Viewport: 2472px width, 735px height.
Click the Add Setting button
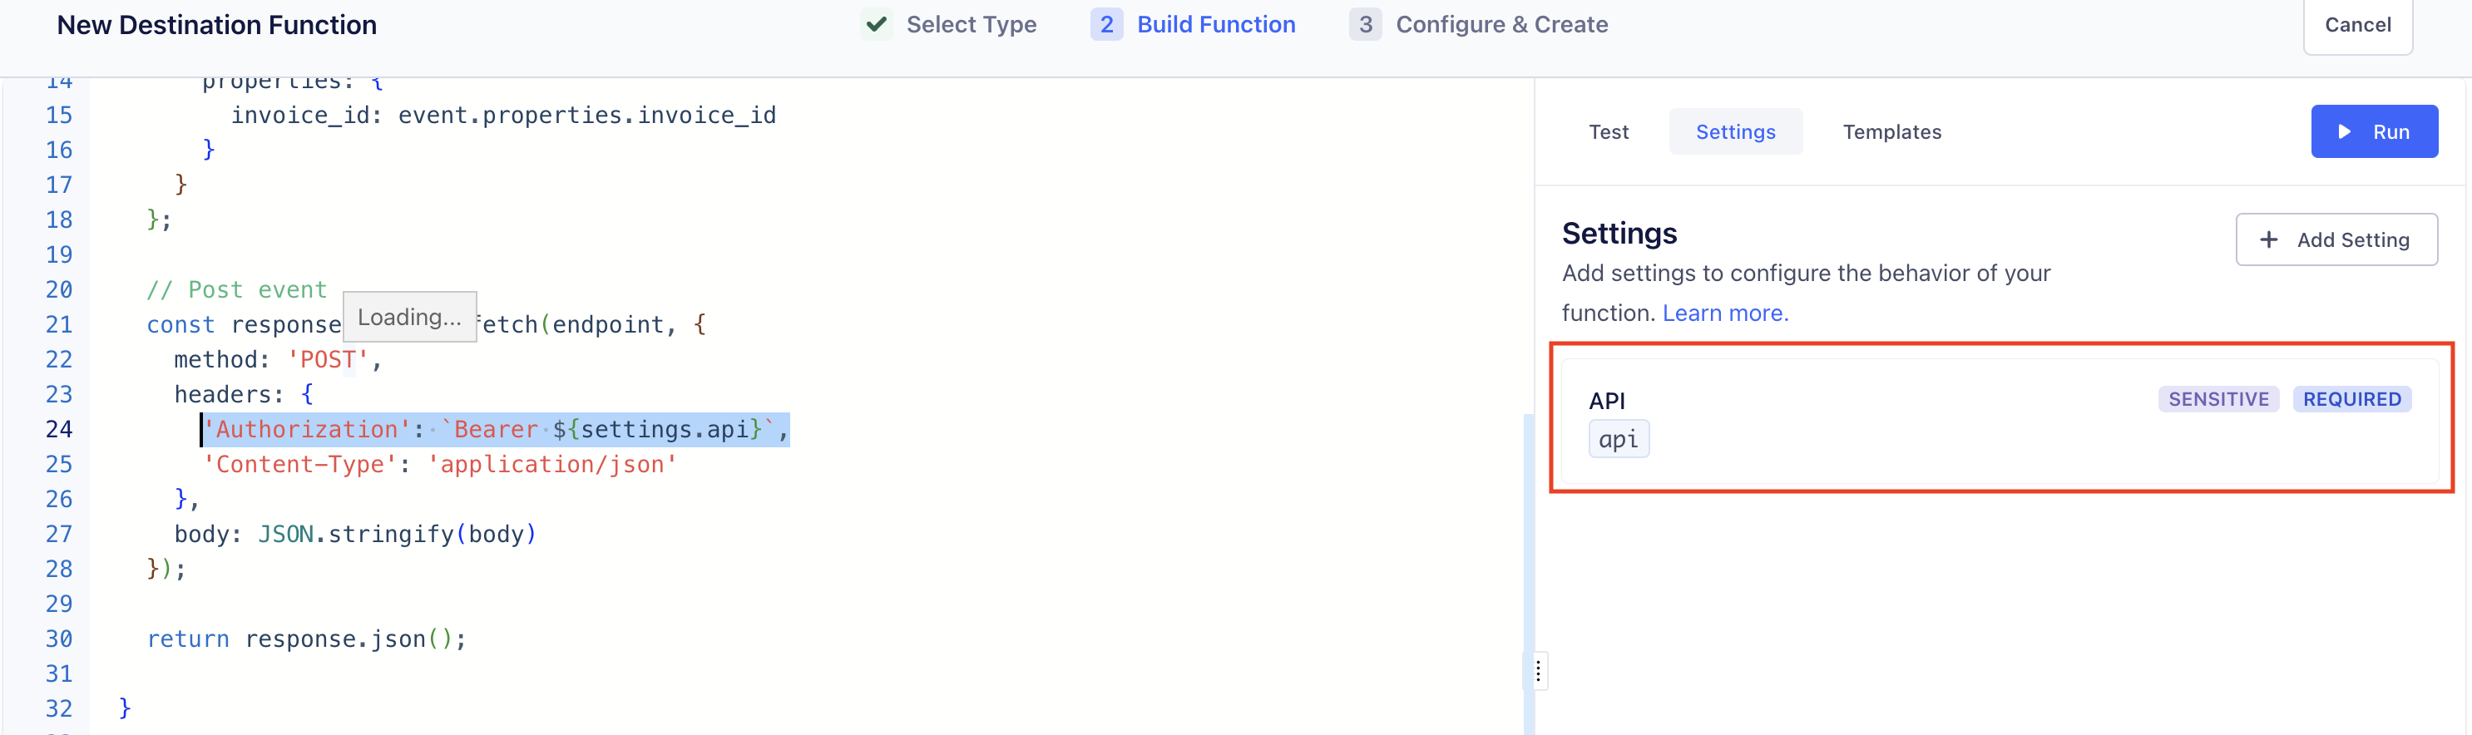(2336, 240)
